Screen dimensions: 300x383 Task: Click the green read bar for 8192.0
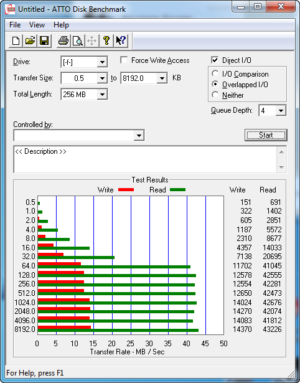tap(118, 331)
